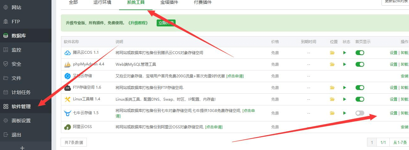Switch to the 全部 tab
The height and width of the screenshot is (150, 409).
pos(73,3)
